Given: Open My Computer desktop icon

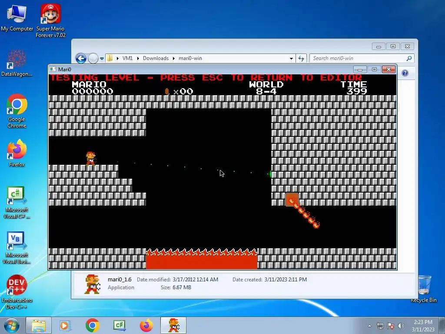Looking at the screenshot, I should [x=17, y=17].
